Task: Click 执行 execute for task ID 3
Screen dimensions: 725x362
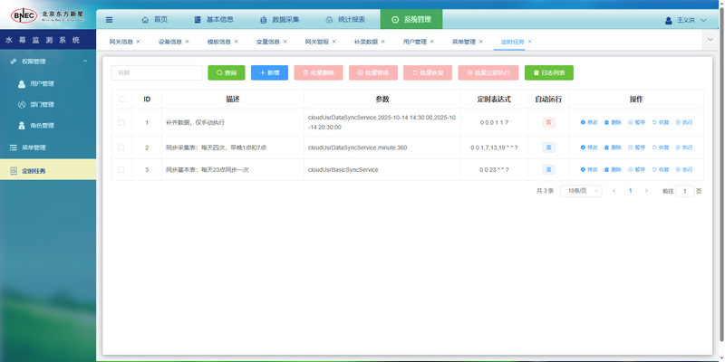Action: (x=684, y=169)
